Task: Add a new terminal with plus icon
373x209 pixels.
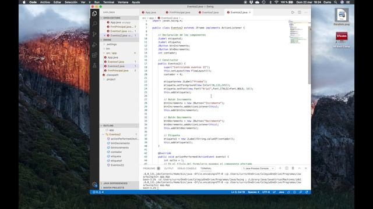Action: point(280,168)
